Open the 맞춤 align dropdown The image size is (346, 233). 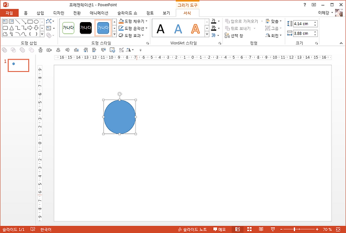pyautogui.click(x=273, y=21)
